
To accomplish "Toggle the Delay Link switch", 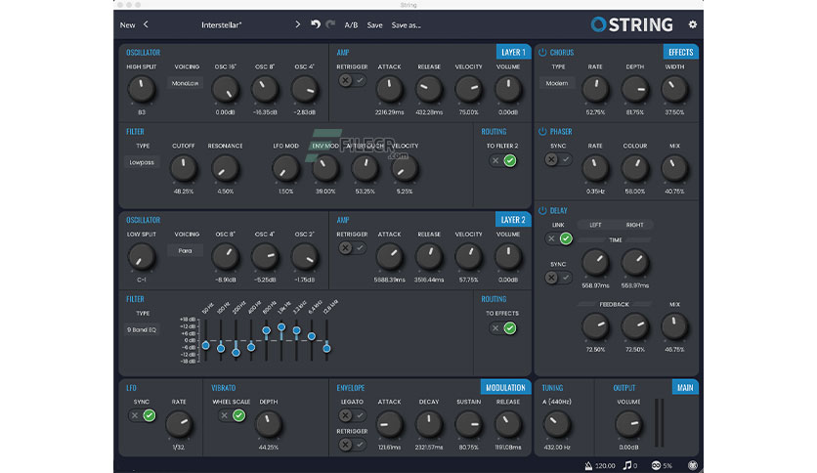I will coord(558,238).
